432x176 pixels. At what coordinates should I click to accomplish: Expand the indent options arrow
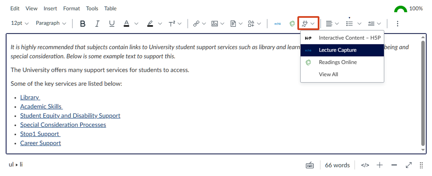pyautogui.click(x=378, y=24)
